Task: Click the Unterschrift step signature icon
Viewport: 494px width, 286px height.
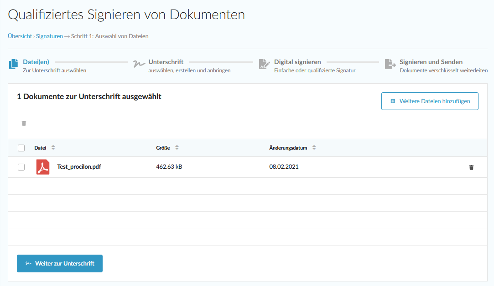Action: point(138,64)
